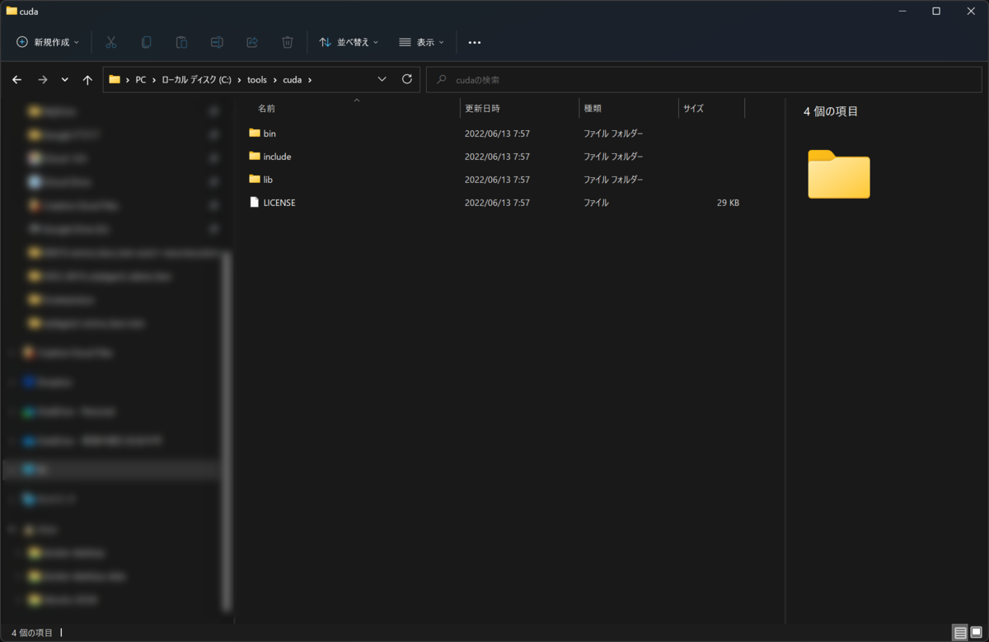
Task: Refresh the cuda folder view
Action: tap(406, 79)
